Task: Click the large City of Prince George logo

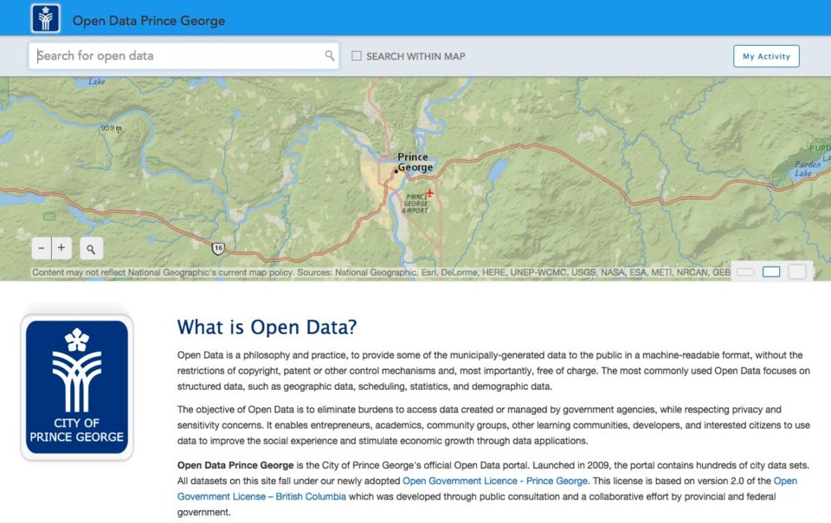Action: click(x=77, y=387)
